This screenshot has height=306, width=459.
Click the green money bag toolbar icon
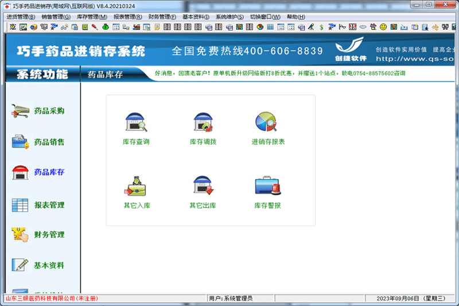106,27
